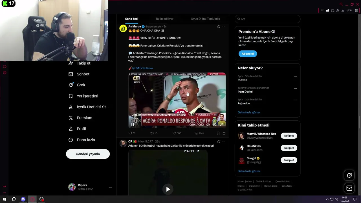Open the Daha fazla circle icon
Screen dimensions: 361x203
71,140
